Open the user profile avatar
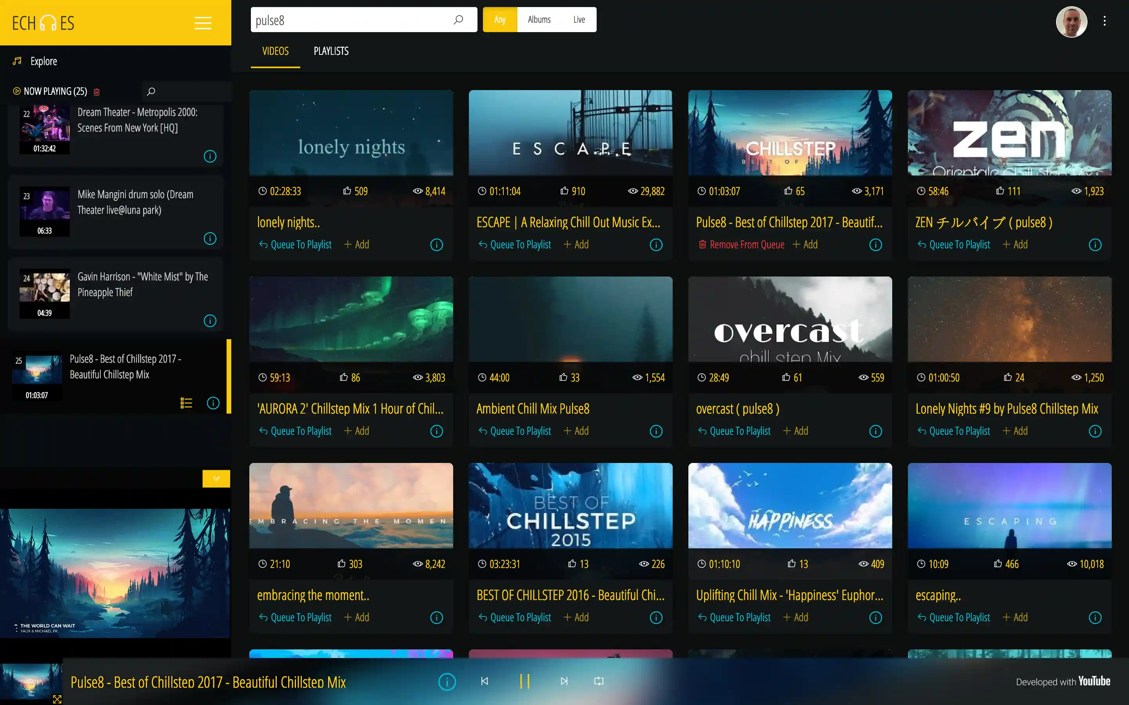 tap(1071, 22)
